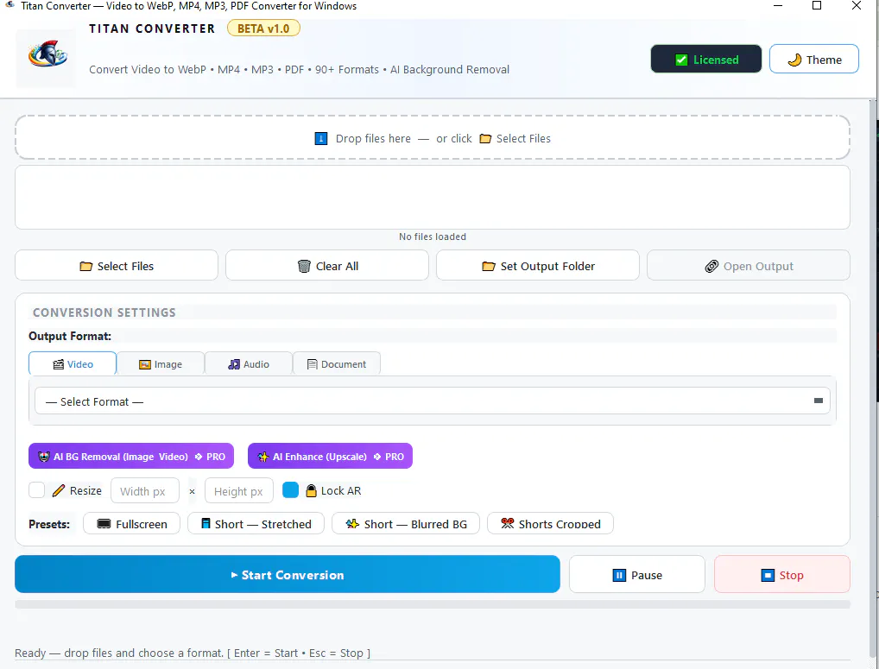Screen dimensions: 879x669
Task: Toggle the Lock AR checkbox
Action: (290, 490)
